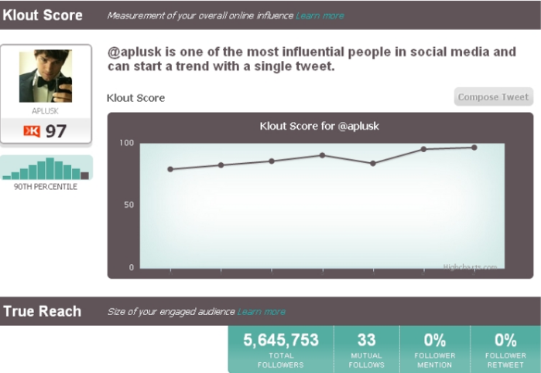The image size is (541, 373).
Task: Click the 90TH PERCENTILE label
Action: [46, 187]
